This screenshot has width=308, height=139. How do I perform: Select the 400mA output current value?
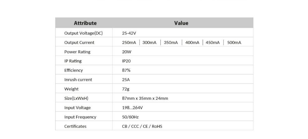pos(192,43)
